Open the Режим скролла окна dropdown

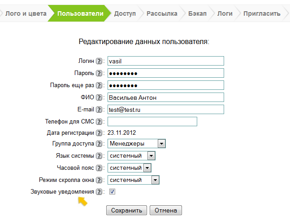pyautogui.click(x=155, y=180)
